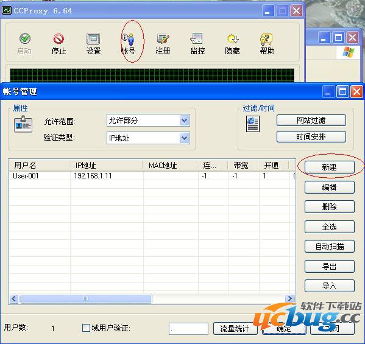Click the CCProxy title bar app icon
This screenshot has width=365, height=344.
(x=7, y=10)
